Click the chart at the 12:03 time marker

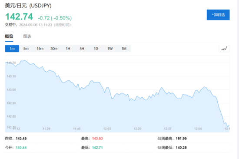click(x=107, y=129)
